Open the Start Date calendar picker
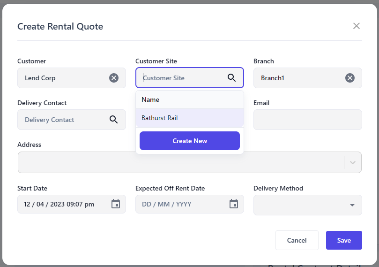This screenshot has height=267, width=379. click(116, 204)
